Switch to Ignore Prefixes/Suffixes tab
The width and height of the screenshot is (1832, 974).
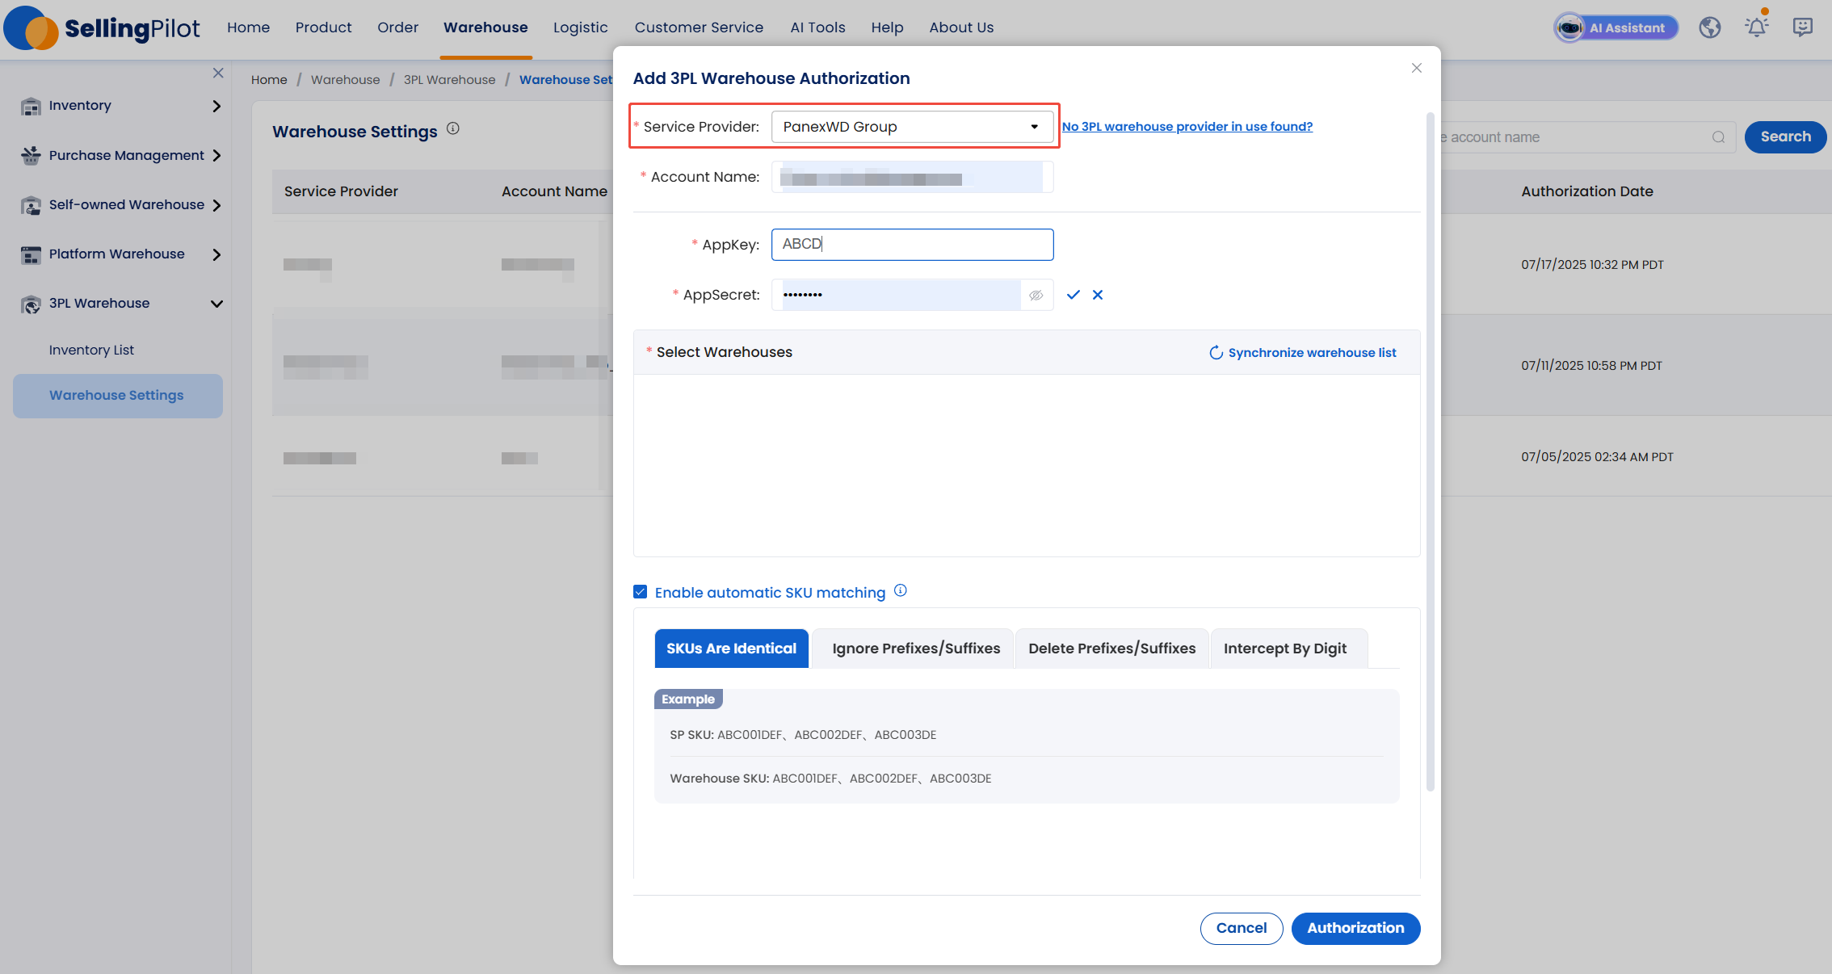coord(916,649)
